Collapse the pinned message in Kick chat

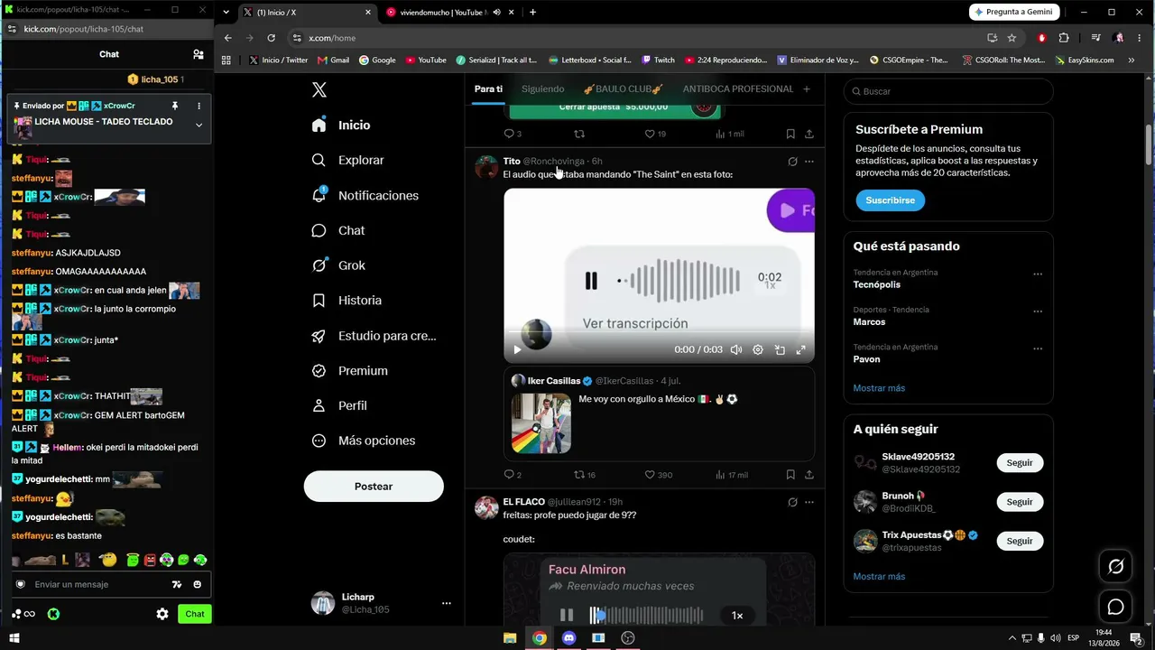pos(199,125)
